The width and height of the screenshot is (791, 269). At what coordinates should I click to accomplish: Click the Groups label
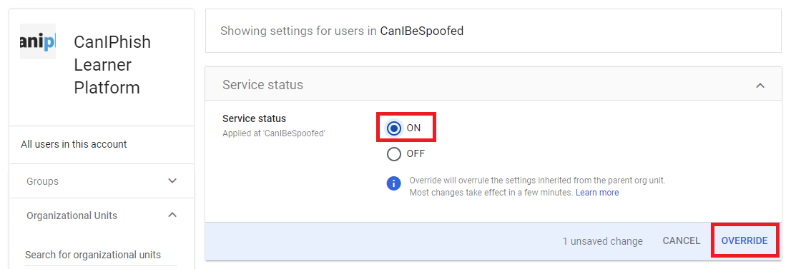point(42,181)
